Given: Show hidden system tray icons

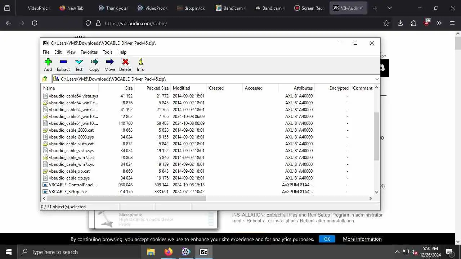Looking at the screenshot, I should click(397, 252).
